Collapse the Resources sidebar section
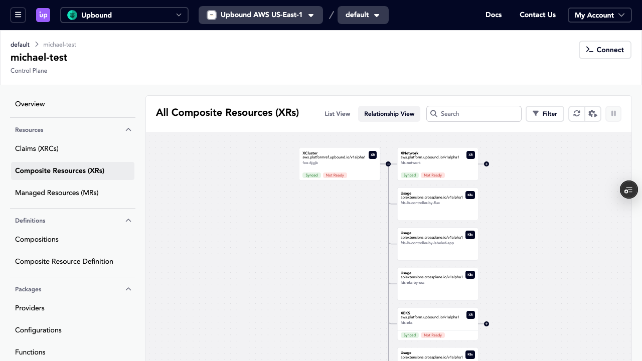The image size is (642, 361). 128,130
